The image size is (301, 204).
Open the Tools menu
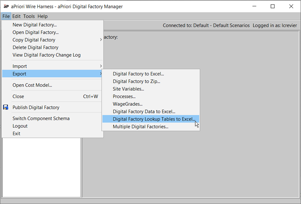tap(29, 16)
